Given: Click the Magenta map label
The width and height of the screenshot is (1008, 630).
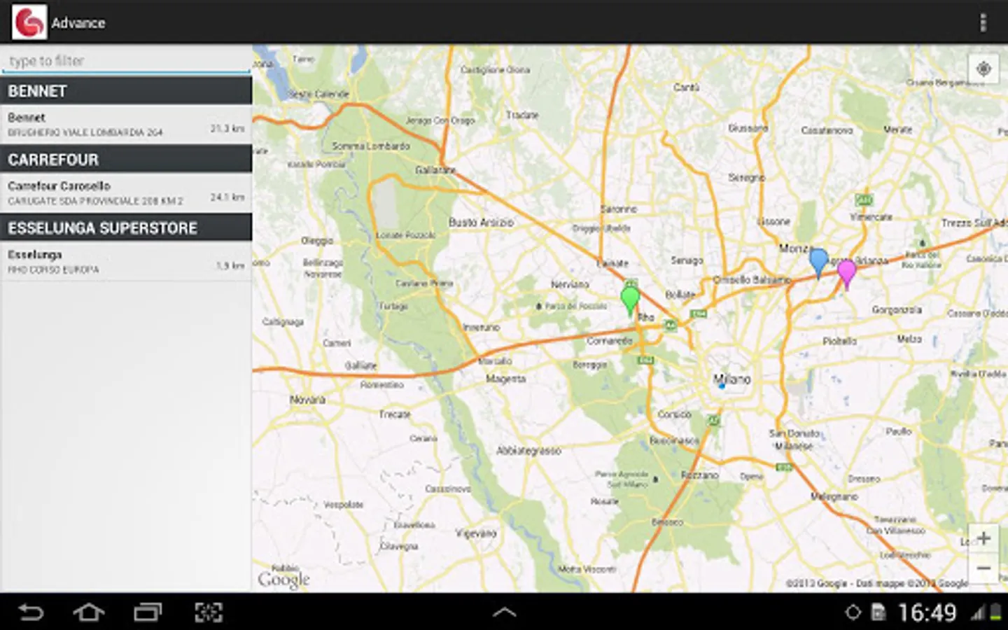Looking at the screenshot, I should point(506,379).
